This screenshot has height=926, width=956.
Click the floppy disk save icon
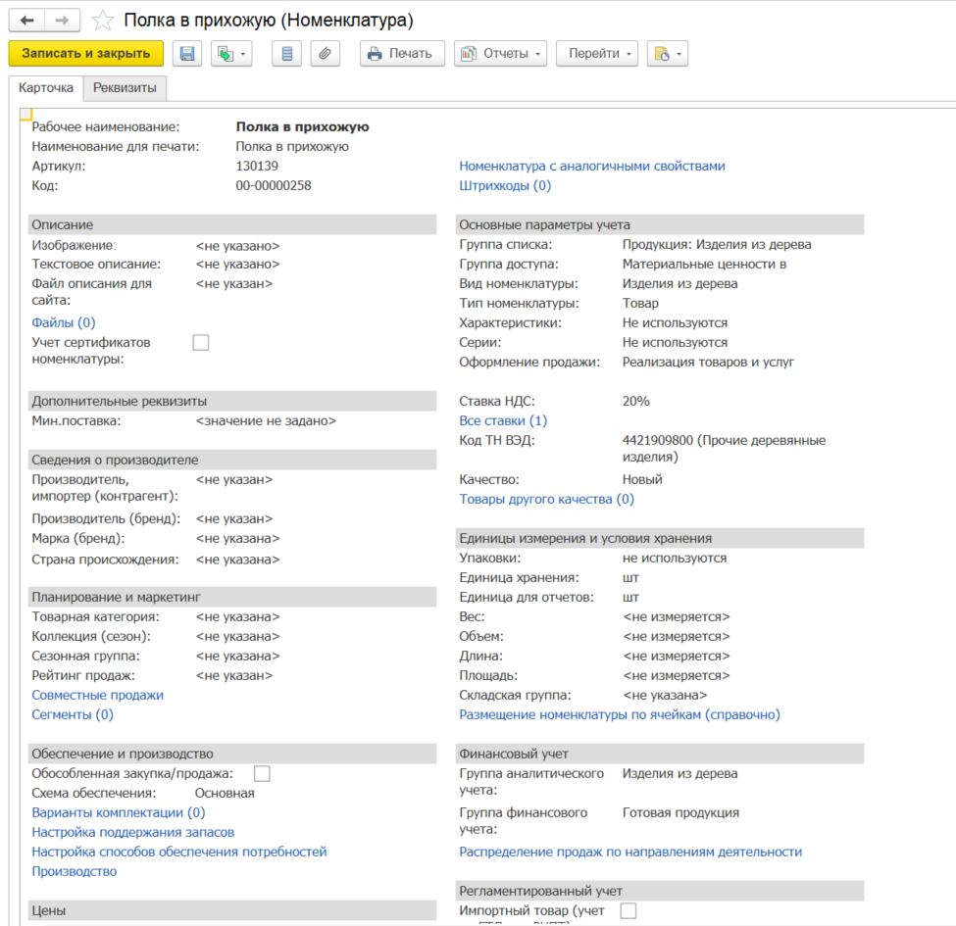pos(187,54)
